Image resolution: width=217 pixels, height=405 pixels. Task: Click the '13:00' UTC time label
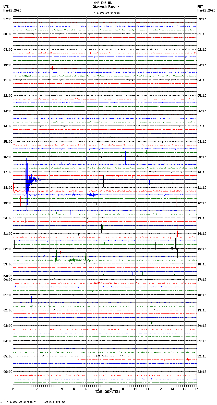point(8,111)
